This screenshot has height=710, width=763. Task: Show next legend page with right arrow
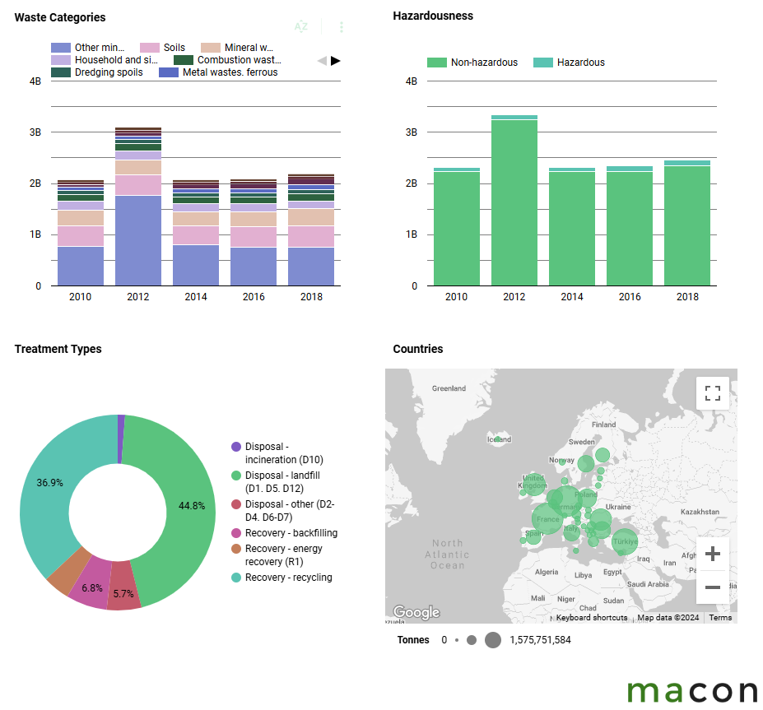pyautogui.click(x=336, y=60)
